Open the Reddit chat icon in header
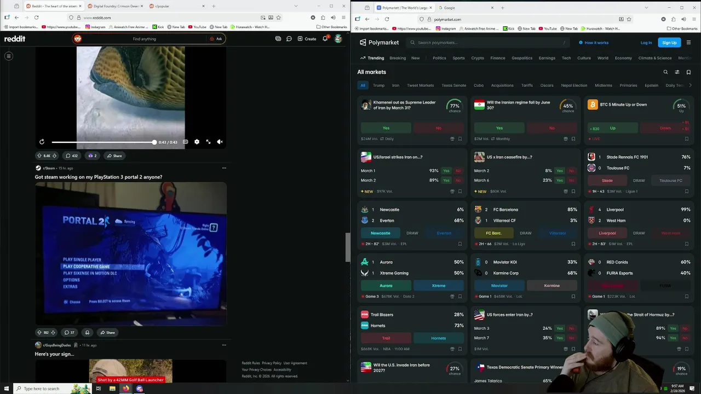701x394 pixels. click(289, 39)
